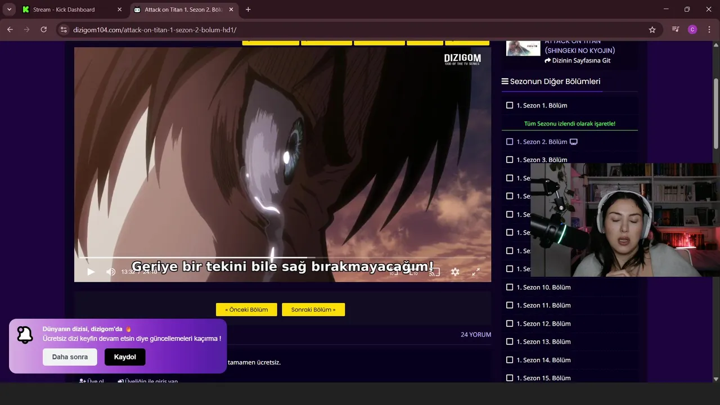Open the 1. Sezon 1. Bölüm episode link
Image resolution: width=720 pixels, height=405 pixels.
point(542,105)
